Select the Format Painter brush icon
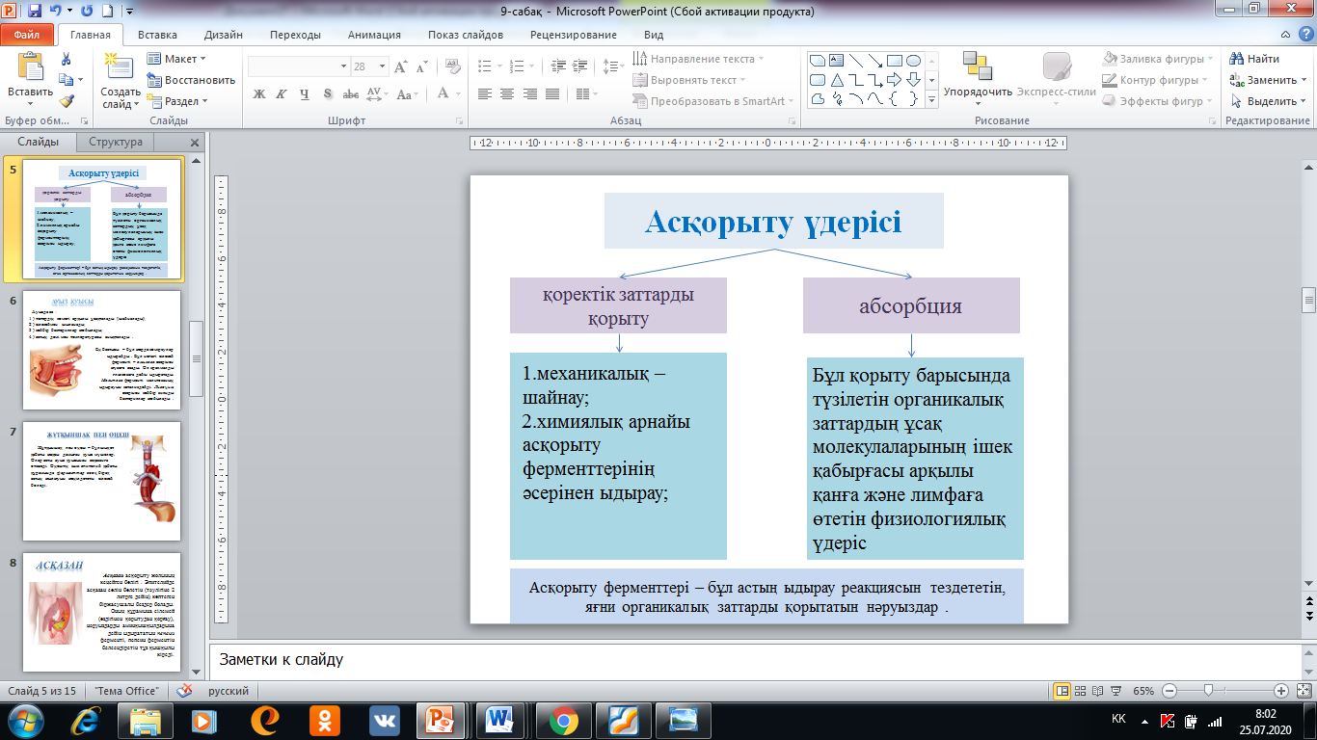The width and height of the screenshot is (1317, 740). tap(66, 100)
